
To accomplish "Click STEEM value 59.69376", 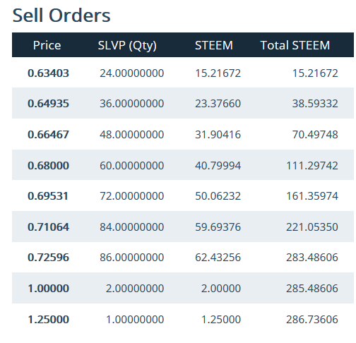I will pos(218,227).
